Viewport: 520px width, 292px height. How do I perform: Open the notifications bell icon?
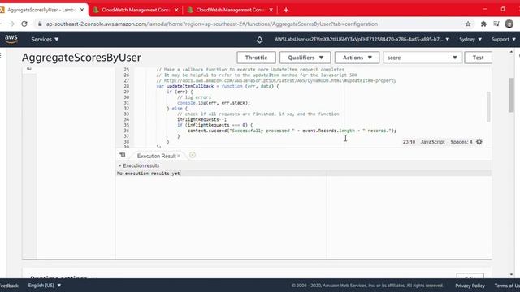(x=260, y=40)
